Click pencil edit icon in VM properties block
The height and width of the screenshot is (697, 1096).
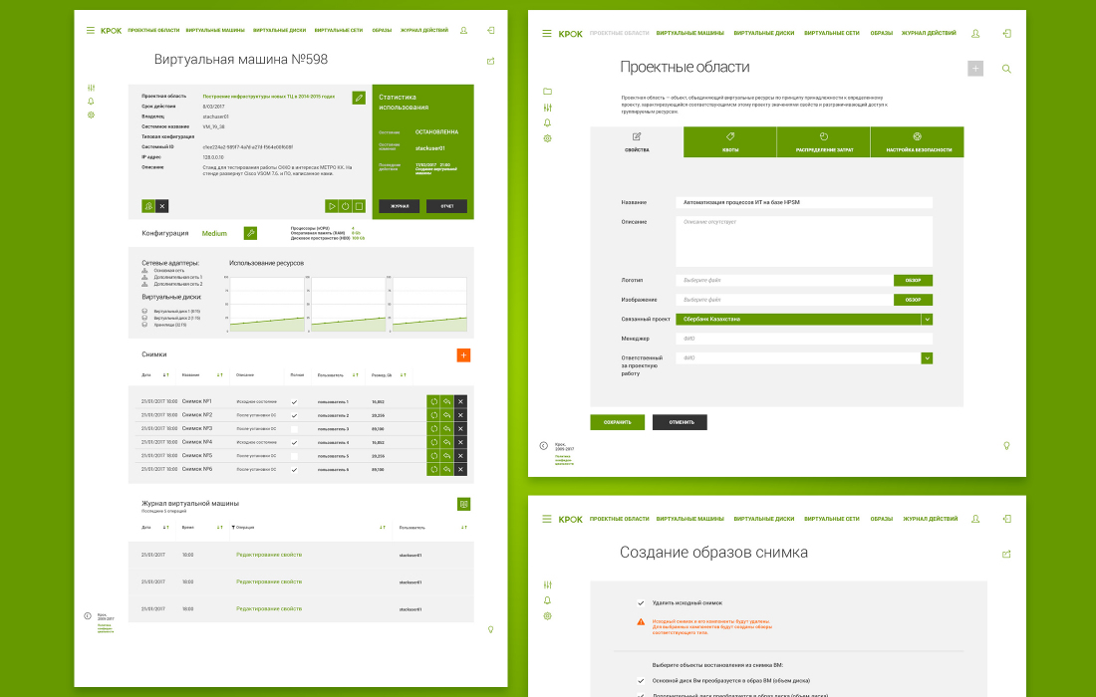click(x=359, y=98)
